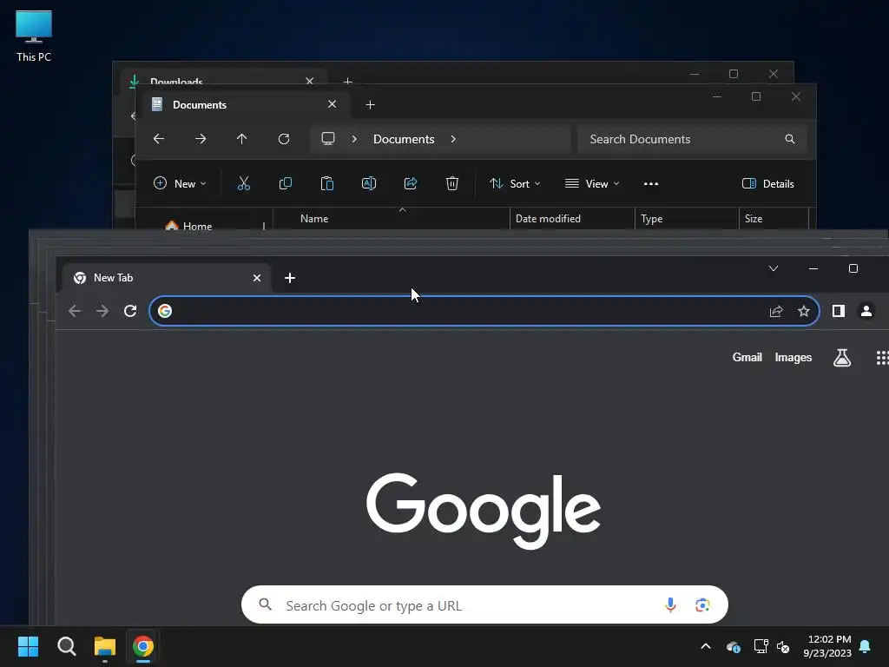This screenshot has width=889, height=667.
Task: Click the Chrome taskbar icon
Action: (x=143, y=646)
